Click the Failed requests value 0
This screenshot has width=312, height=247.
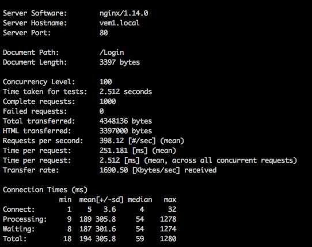[x=101, y=111]
